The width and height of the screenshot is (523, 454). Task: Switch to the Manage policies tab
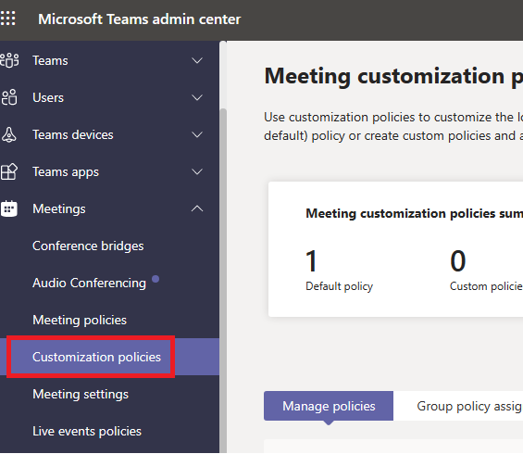coord(329,406)
